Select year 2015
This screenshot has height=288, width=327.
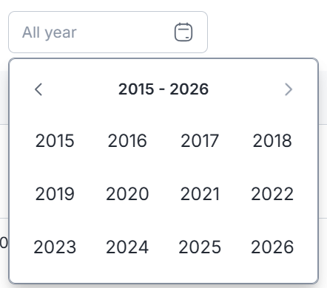point(55,140)
